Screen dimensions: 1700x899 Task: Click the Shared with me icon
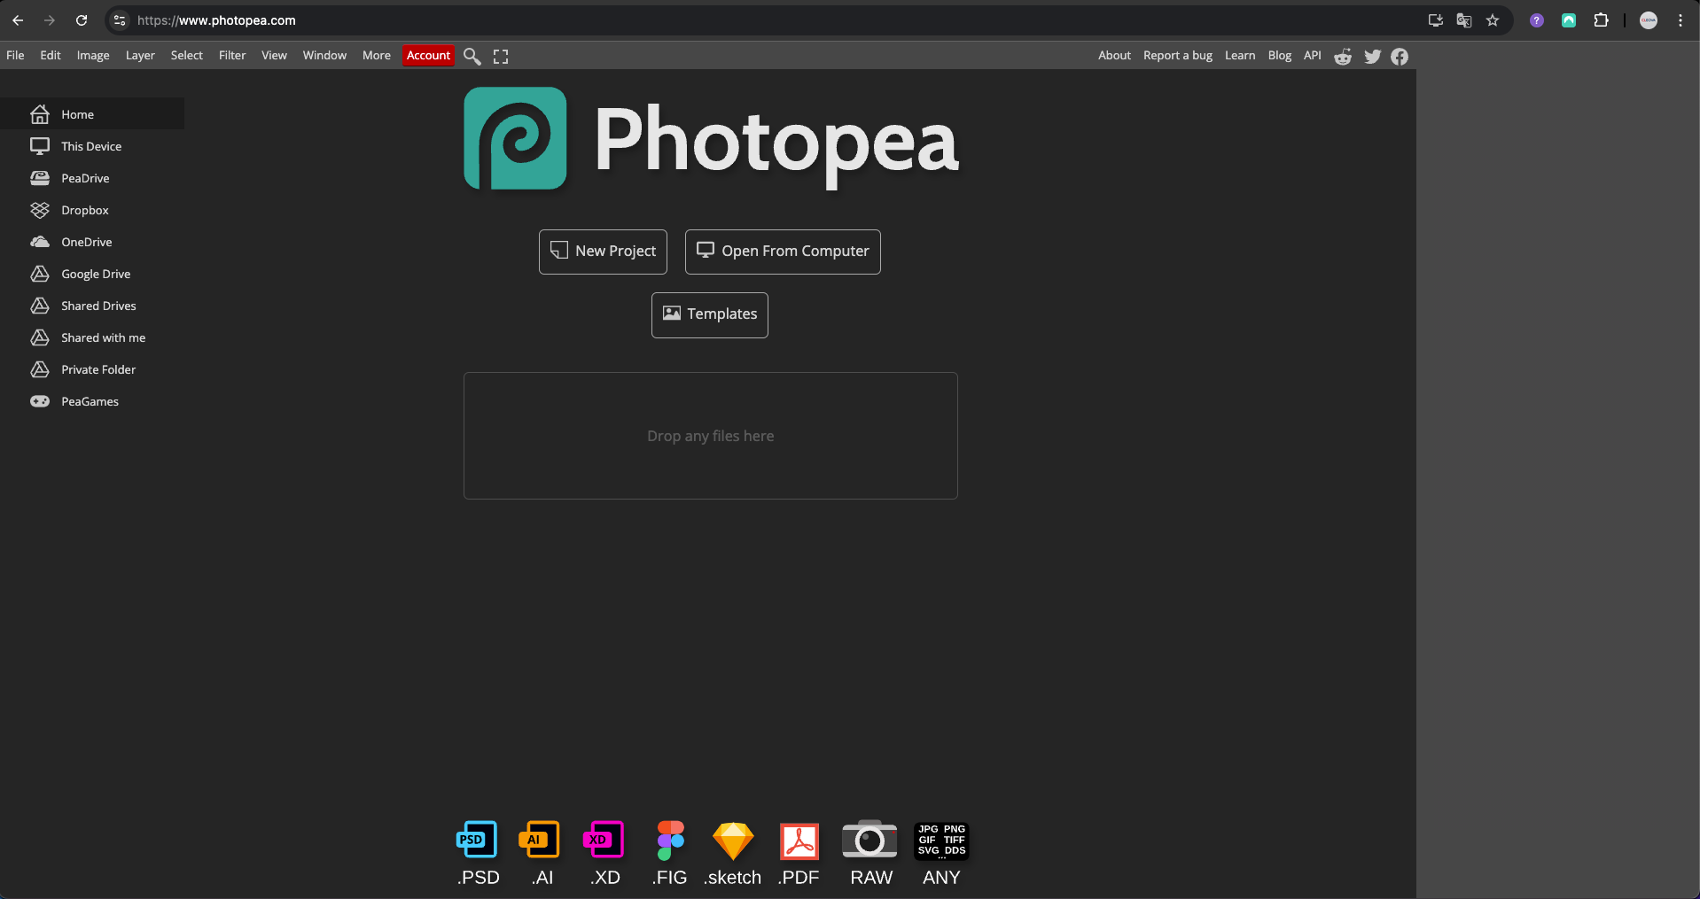point(40,337)
